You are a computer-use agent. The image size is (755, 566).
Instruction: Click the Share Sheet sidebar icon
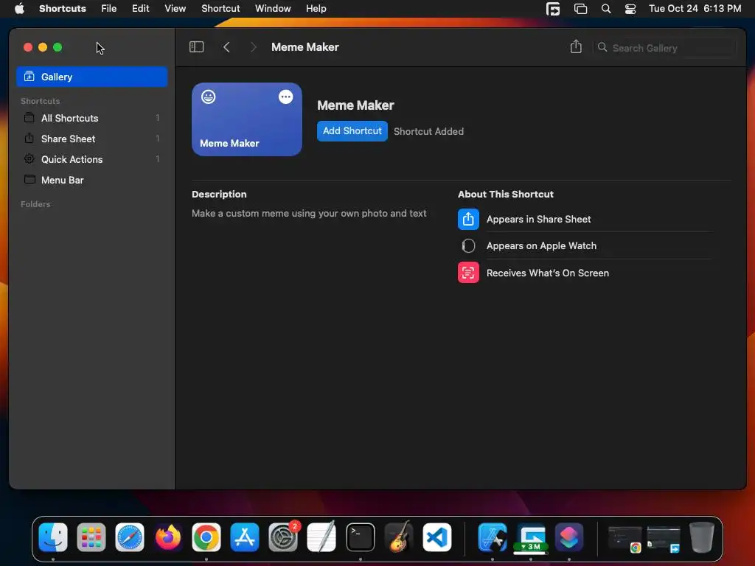[x=29, y=138]
